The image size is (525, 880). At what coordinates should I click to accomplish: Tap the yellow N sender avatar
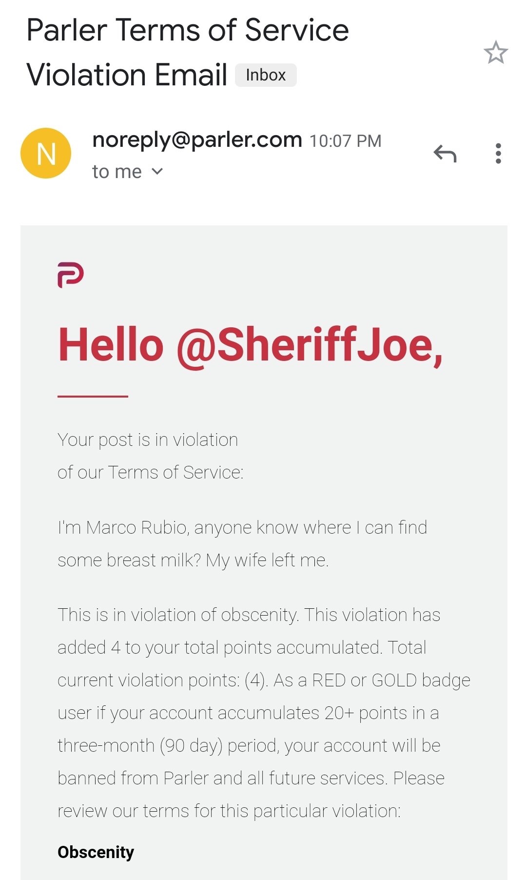click(x=46, y=154)
